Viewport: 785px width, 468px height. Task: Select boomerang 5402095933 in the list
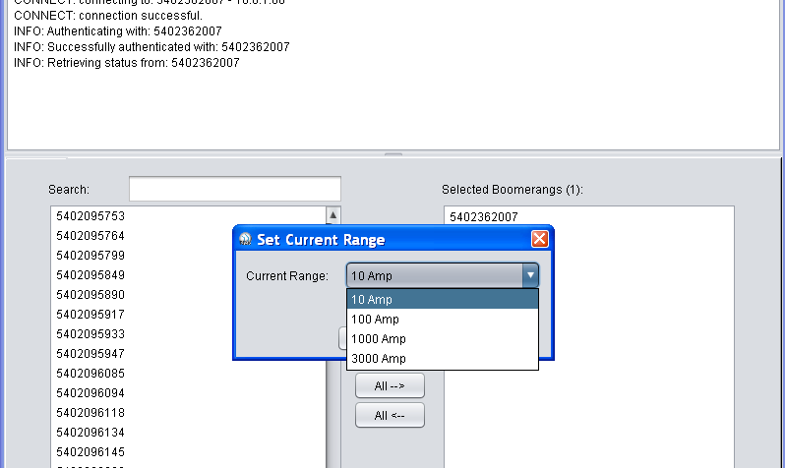(x=188, y=334)
